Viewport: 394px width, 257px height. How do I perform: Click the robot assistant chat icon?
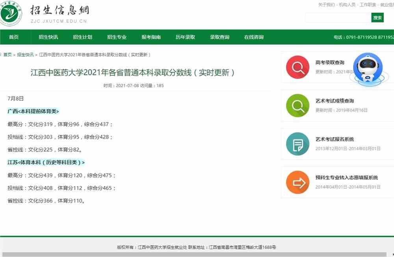[x=368, y=69]
